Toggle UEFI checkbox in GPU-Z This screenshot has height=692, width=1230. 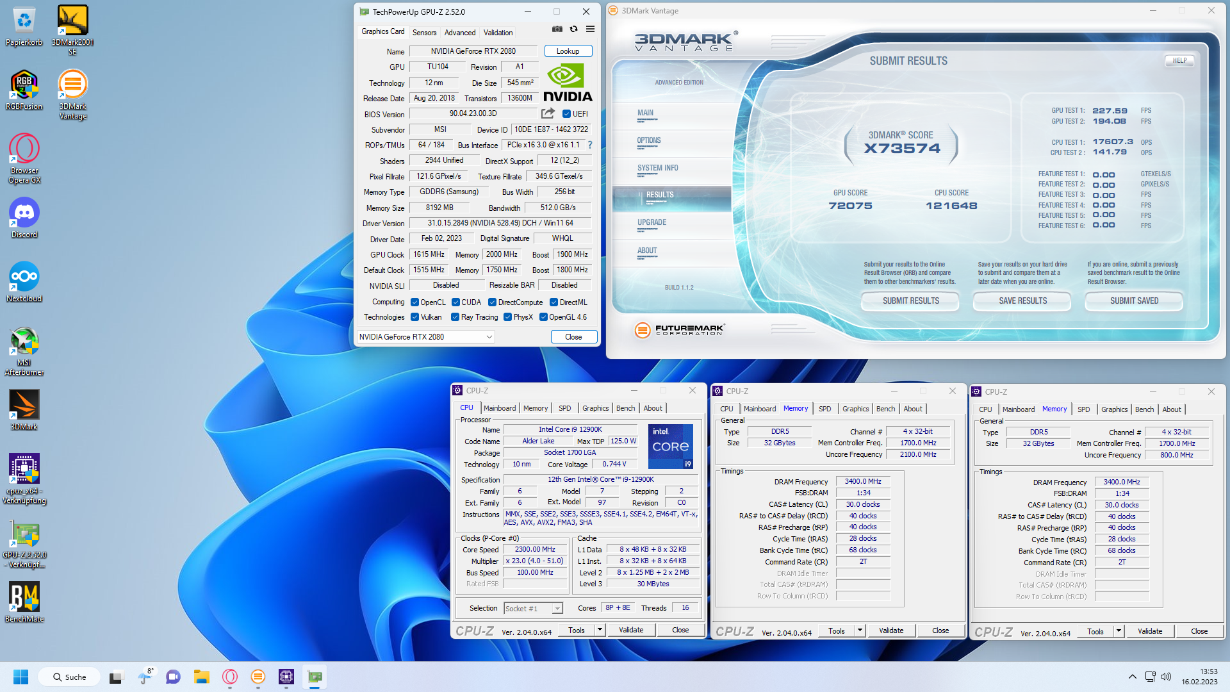566,114
